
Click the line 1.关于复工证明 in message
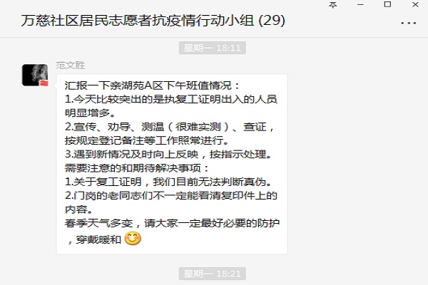click(168, 182)
